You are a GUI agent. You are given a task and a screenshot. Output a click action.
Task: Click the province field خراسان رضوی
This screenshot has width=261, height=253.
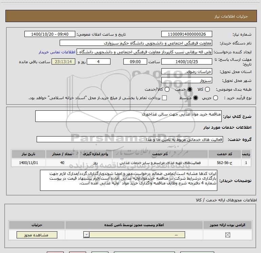tap(186, 71)
